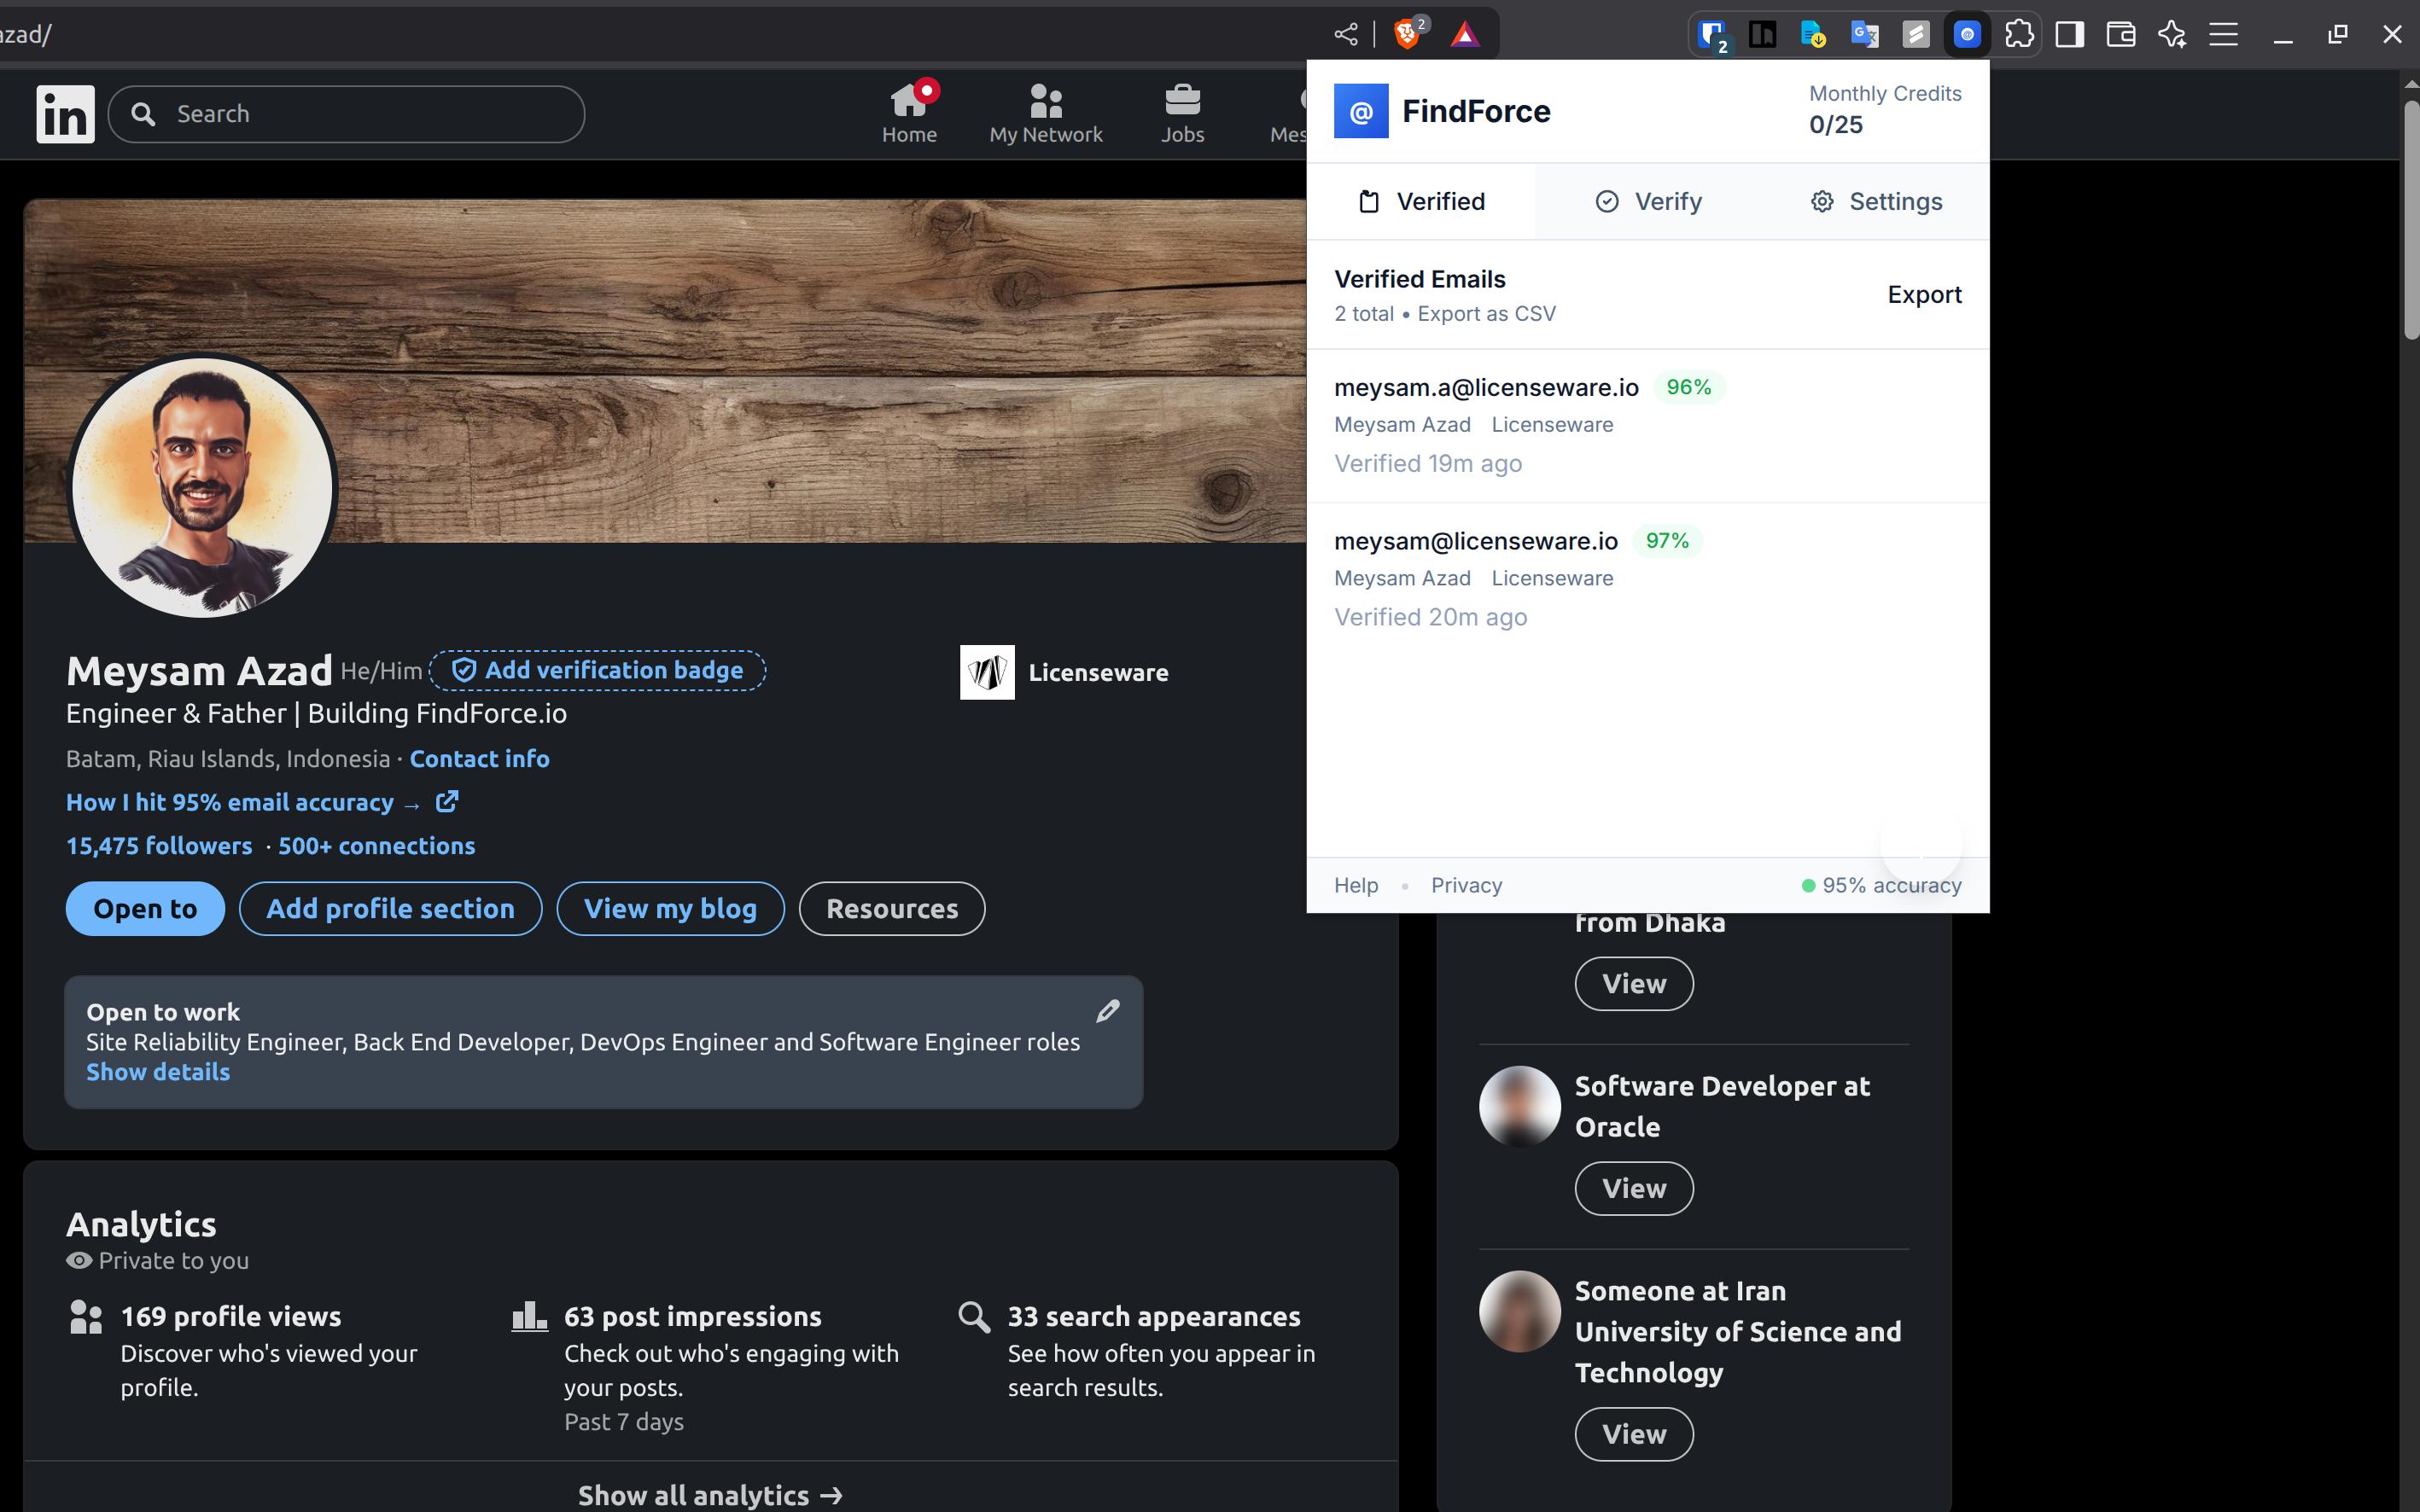Open My Network icon
2420x1512 pixels.
click(x=1046, y=100)
